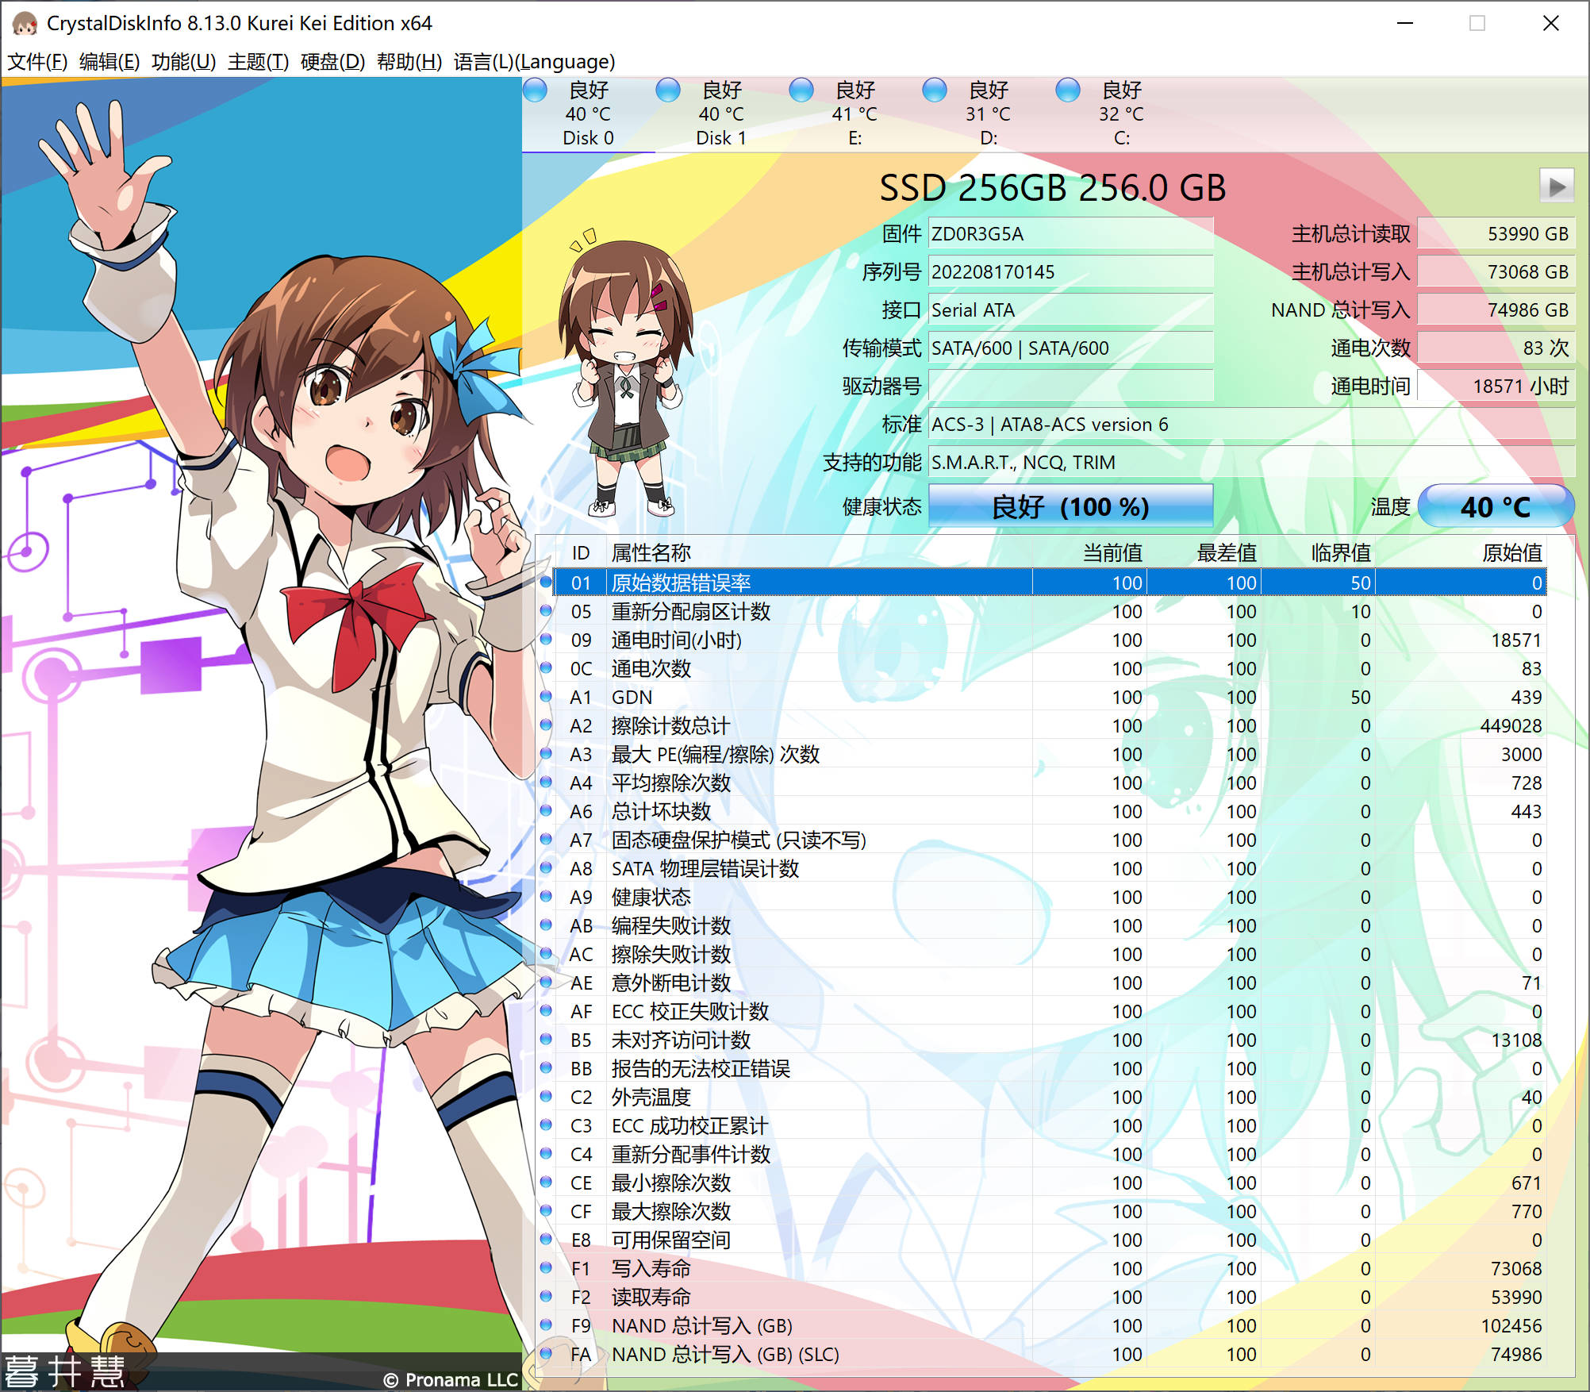Click the next disk arrow button
The width and height of the screenshot is (1590, 1392).
(1557, 187)
